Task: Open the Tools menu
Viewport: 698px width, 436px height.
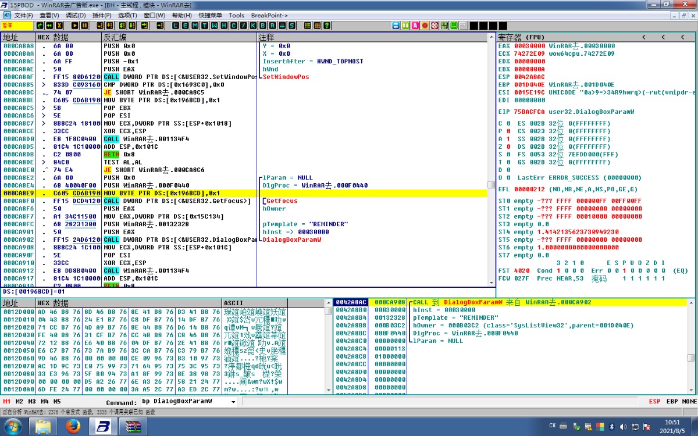Action: 236,15
